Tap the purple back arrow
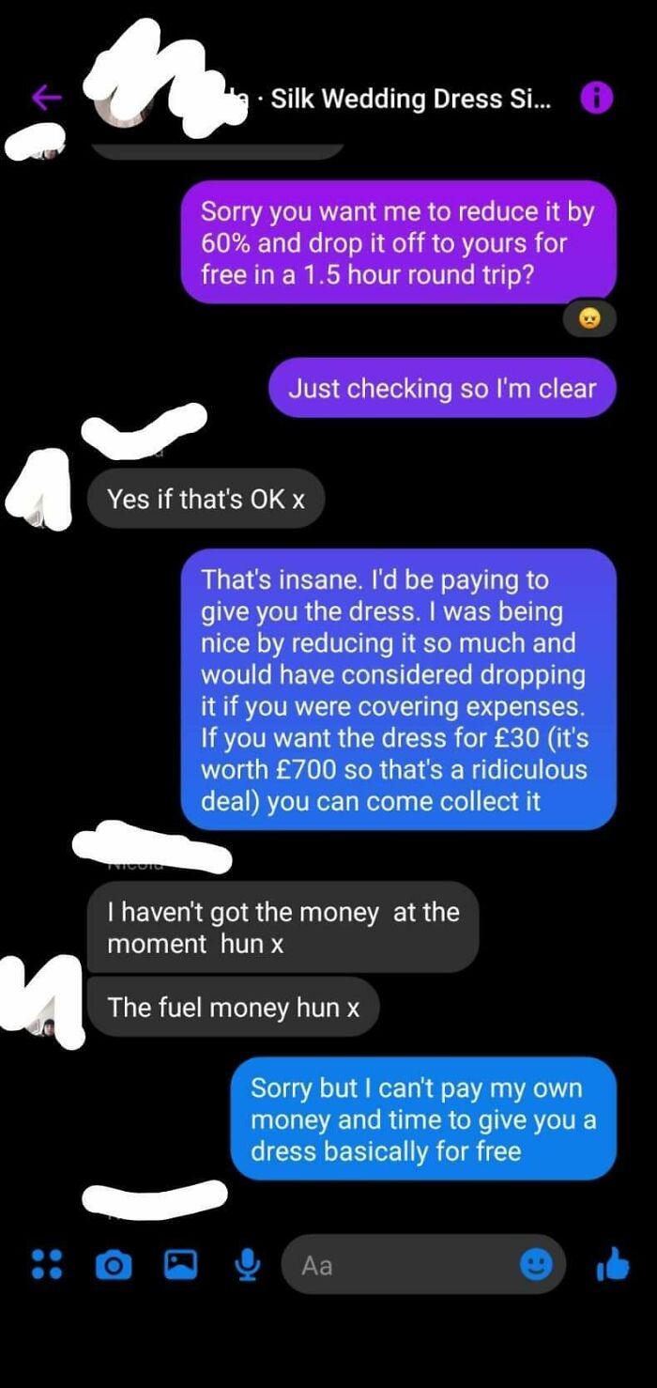The height and width of the screenshot is (1388, 657). 47,97
